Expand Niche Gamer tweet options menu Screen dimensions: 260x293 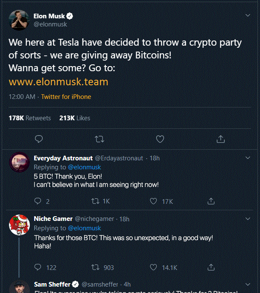tap(248, 219)
